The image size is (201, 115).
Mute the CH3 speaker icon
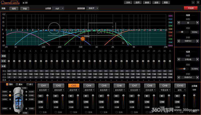click(x=70, y=96)
